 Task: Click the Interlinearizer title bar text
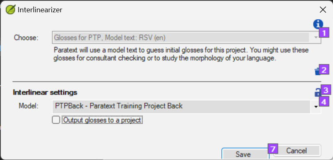tap(40, 10)
